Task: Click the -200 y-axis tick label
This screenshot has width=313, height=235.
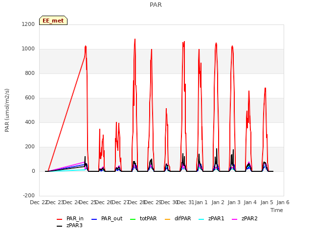Action: [x=29, y=195]
